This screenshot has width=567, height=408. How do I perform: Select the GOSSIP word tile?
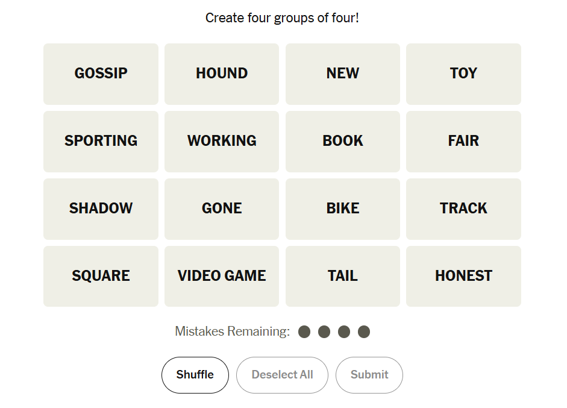[101, 74]
